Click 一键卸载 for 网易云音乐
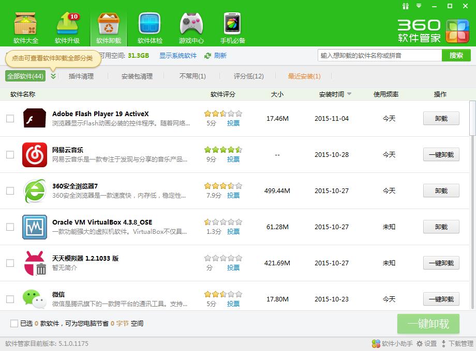Viewport: 476px width, 351px height. [441, 155]
